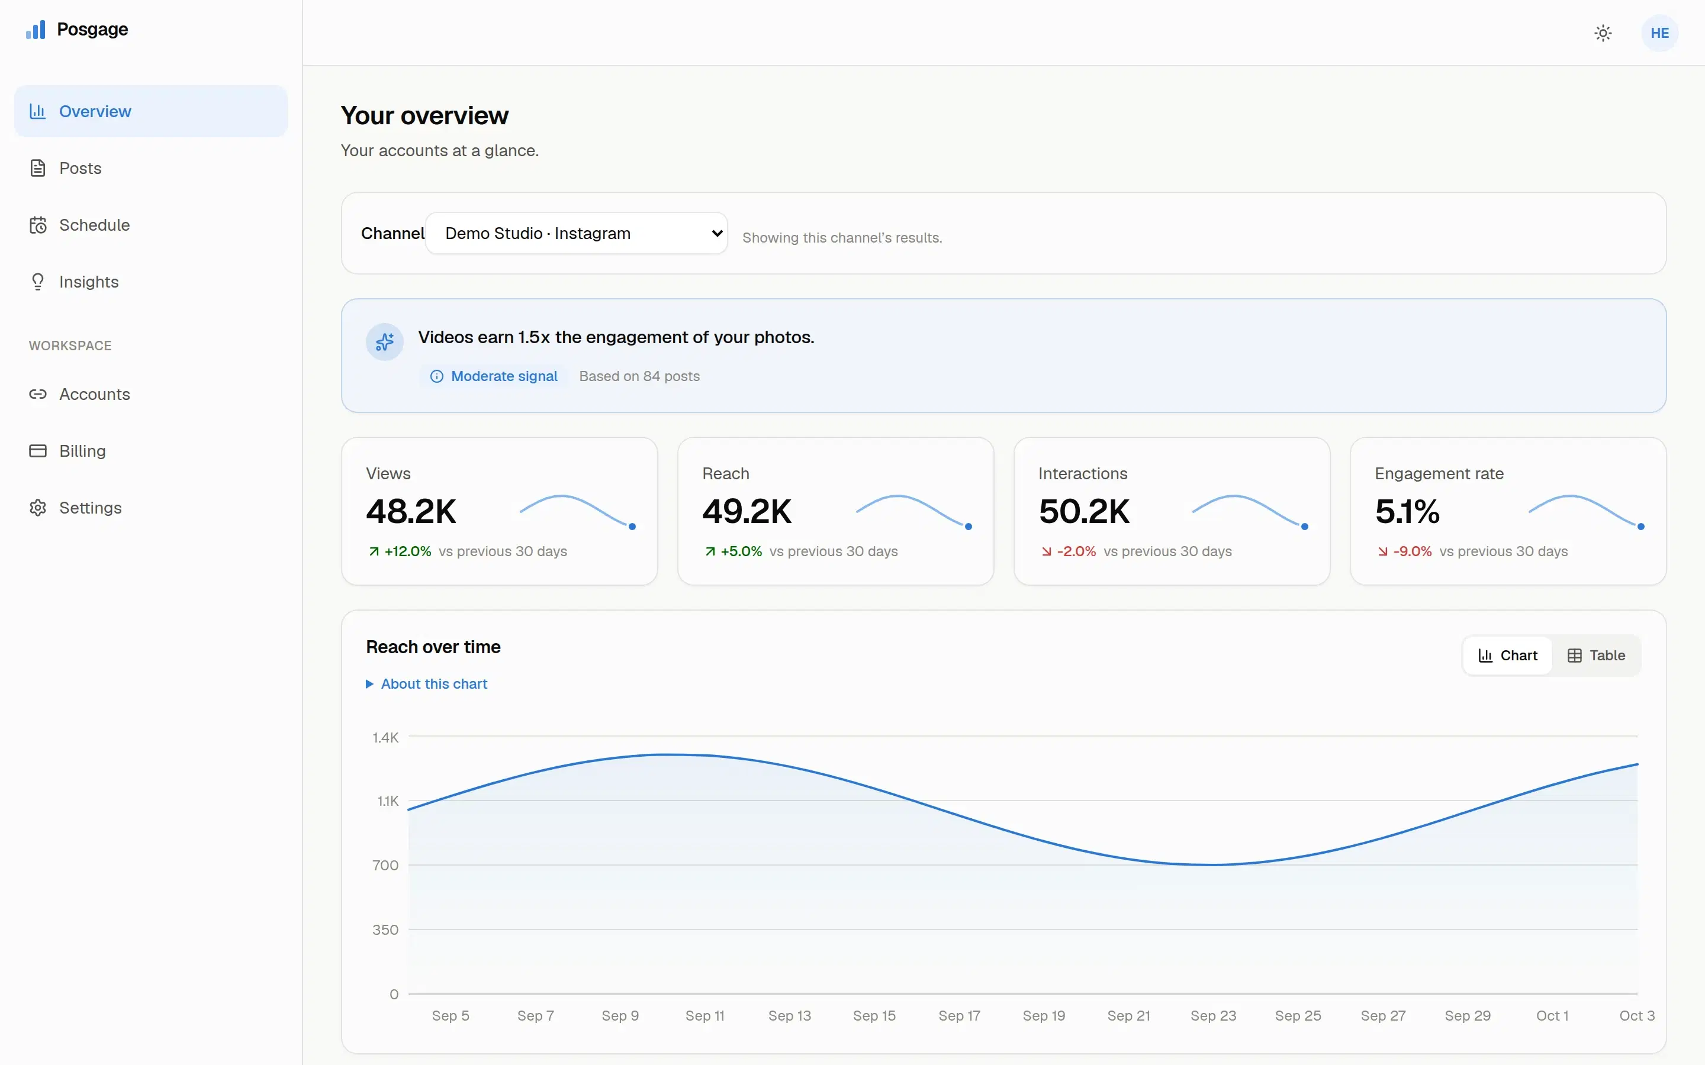This screenshot has height=1065, width=1705.
Task: Toggle the light/dark theme sun icon
Action: (1603, 33)
